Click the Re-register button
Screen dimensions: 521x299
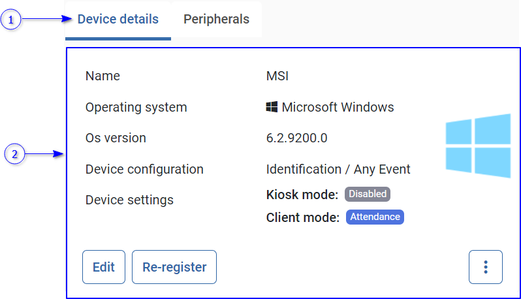point(174,267)
